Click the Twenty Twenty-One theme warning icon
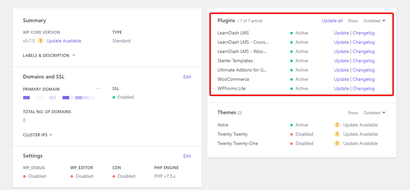The width and height of the screenshot is (410, 190). click(337, 143)
